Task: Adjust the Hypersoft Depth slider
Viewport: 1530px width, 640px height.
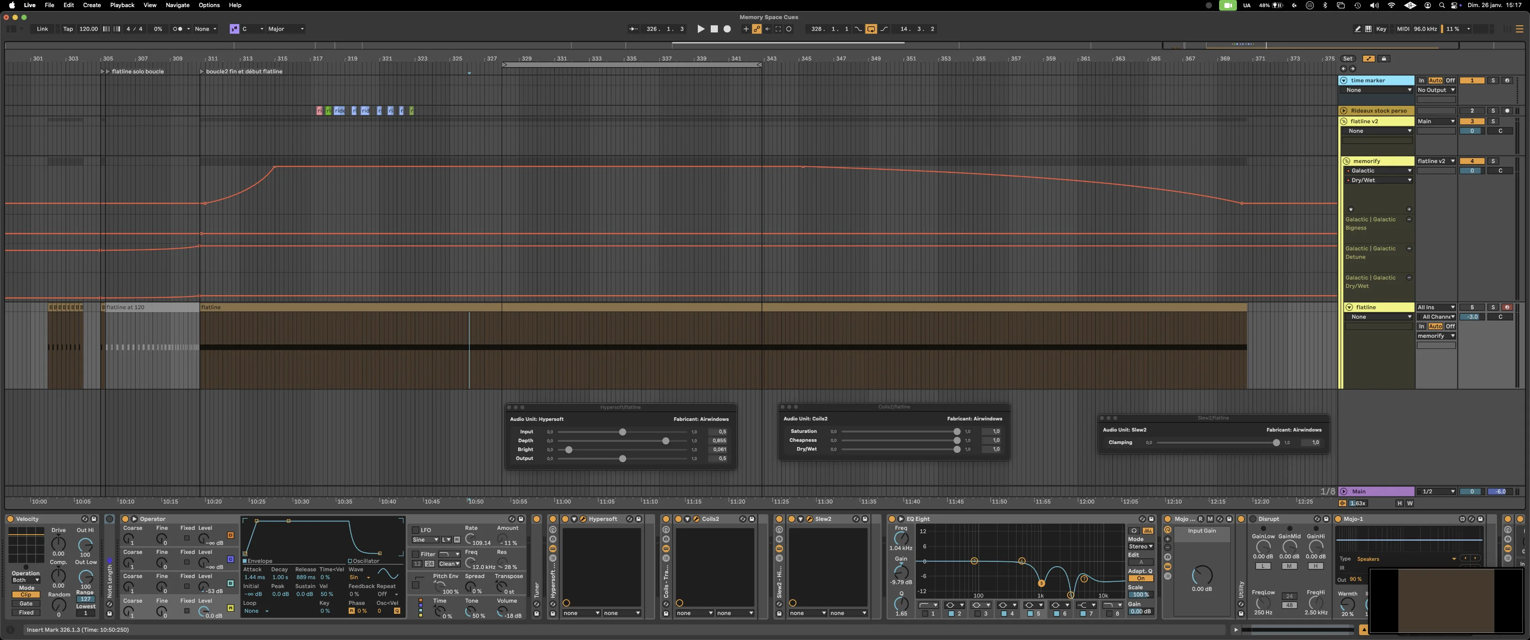Action: pos(665,440)
